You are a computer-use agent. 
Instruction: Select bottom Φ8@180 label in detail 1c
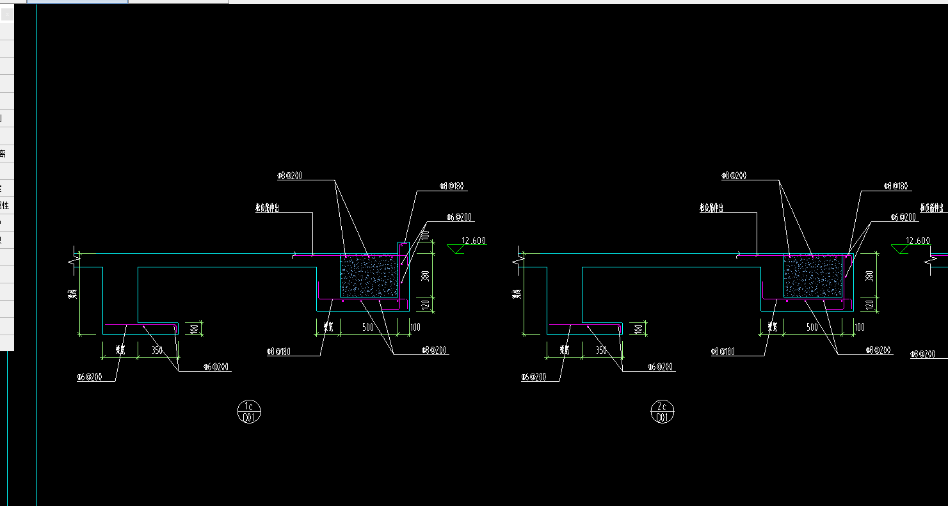click(x=280, y=352)
